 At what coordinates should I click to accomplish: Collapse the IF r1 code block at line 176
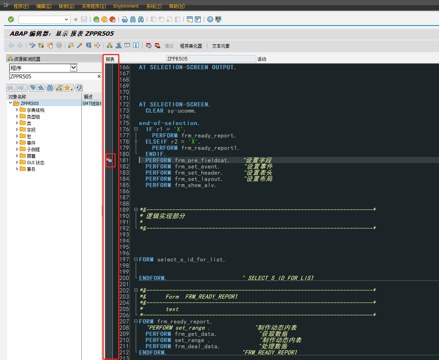click(136, 129)
